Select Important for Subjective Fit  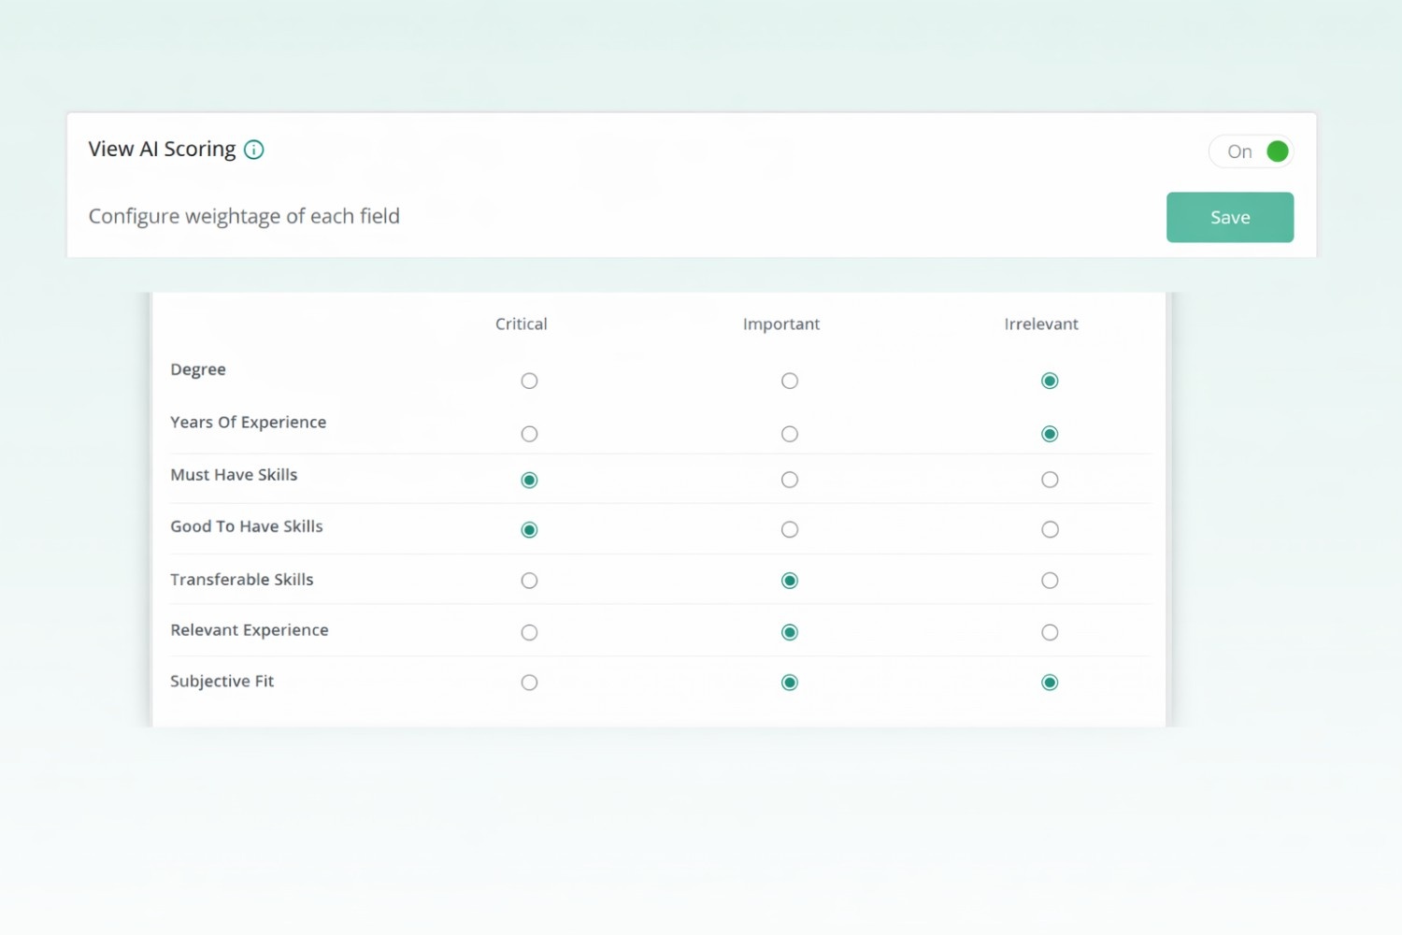coord(790,682)
